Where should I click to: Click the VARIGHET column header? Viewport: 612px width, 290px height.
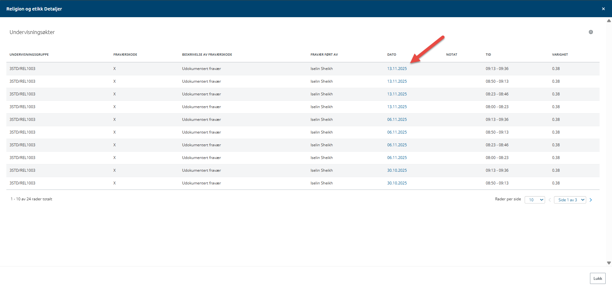pyautogui.click(x=560, y=55)
